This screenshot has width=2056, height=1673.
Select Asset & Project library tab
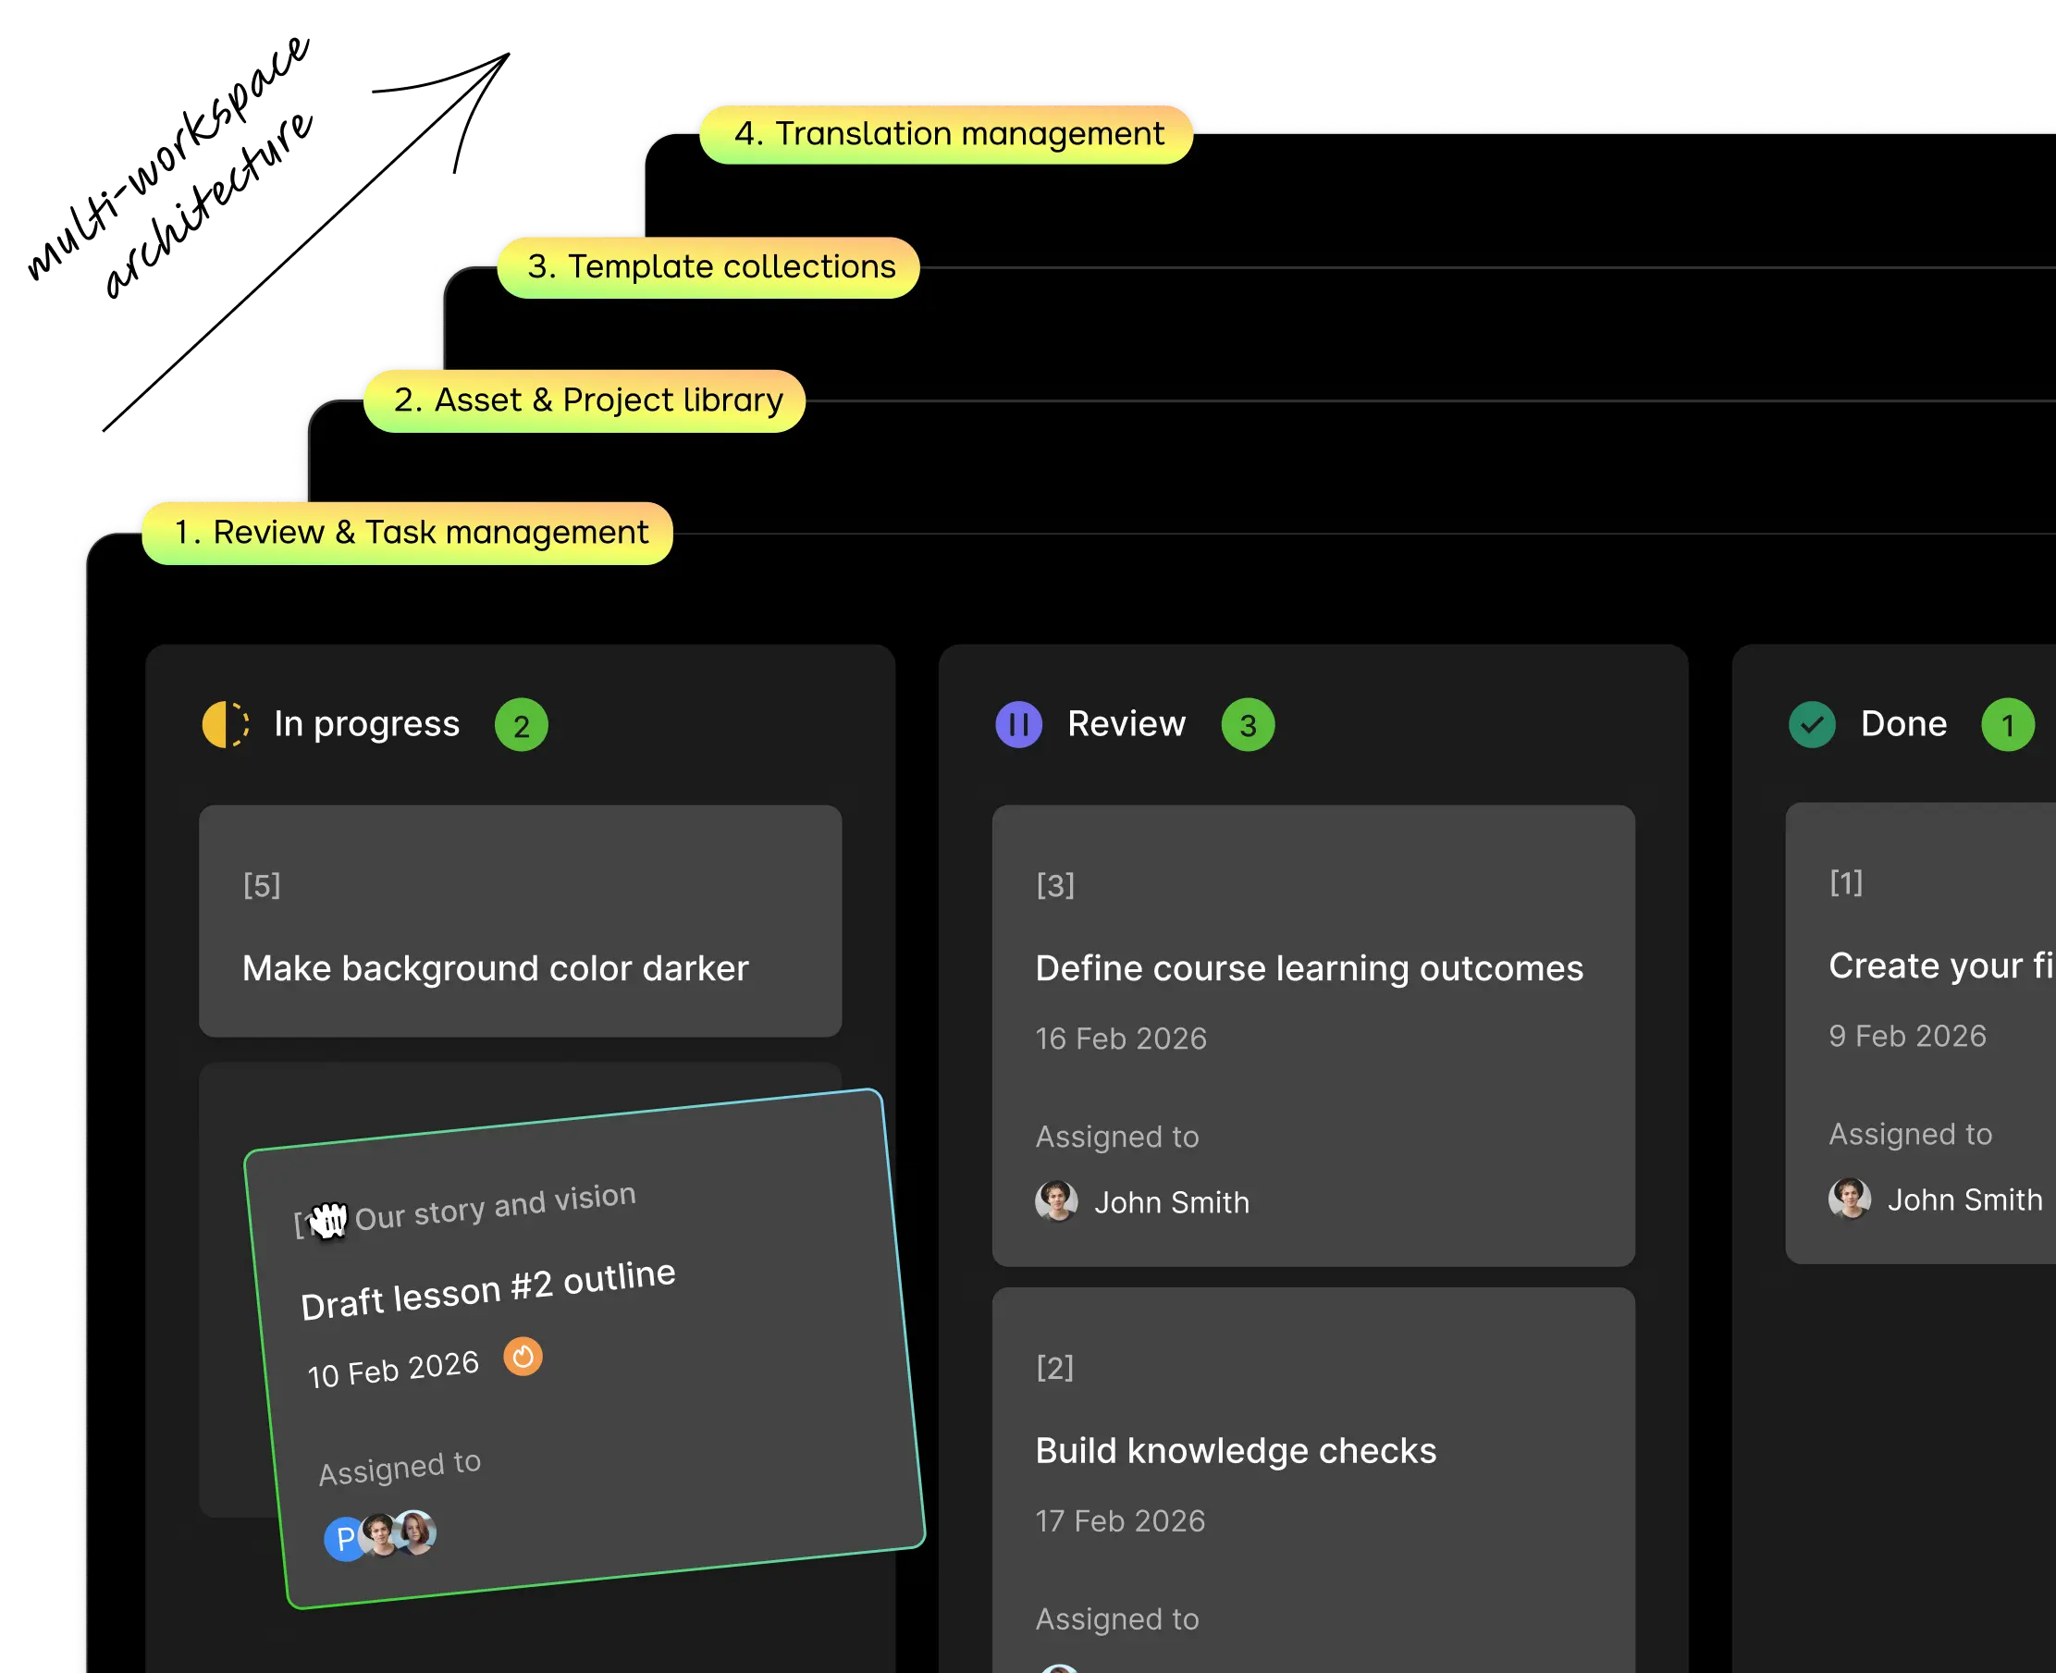(x=586, y=400)
